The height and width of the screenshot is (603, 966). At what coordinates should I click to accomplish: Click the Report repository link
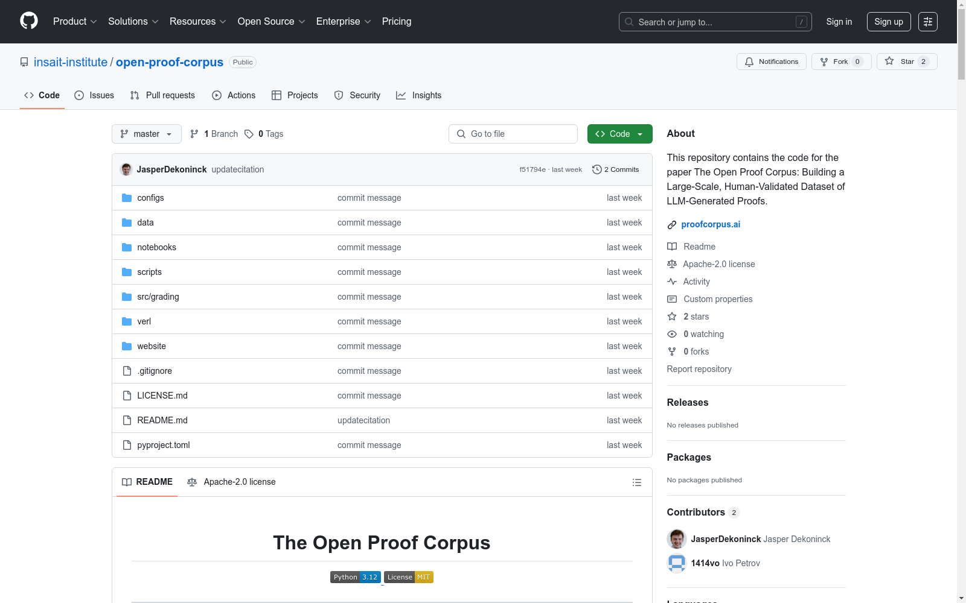(x=699, y=369)
